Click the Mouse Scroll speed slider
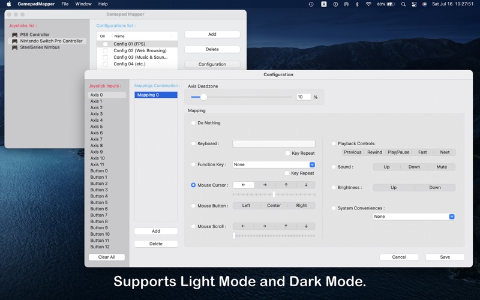The width and height of the screenshot is (480, 300). [274, 236]
